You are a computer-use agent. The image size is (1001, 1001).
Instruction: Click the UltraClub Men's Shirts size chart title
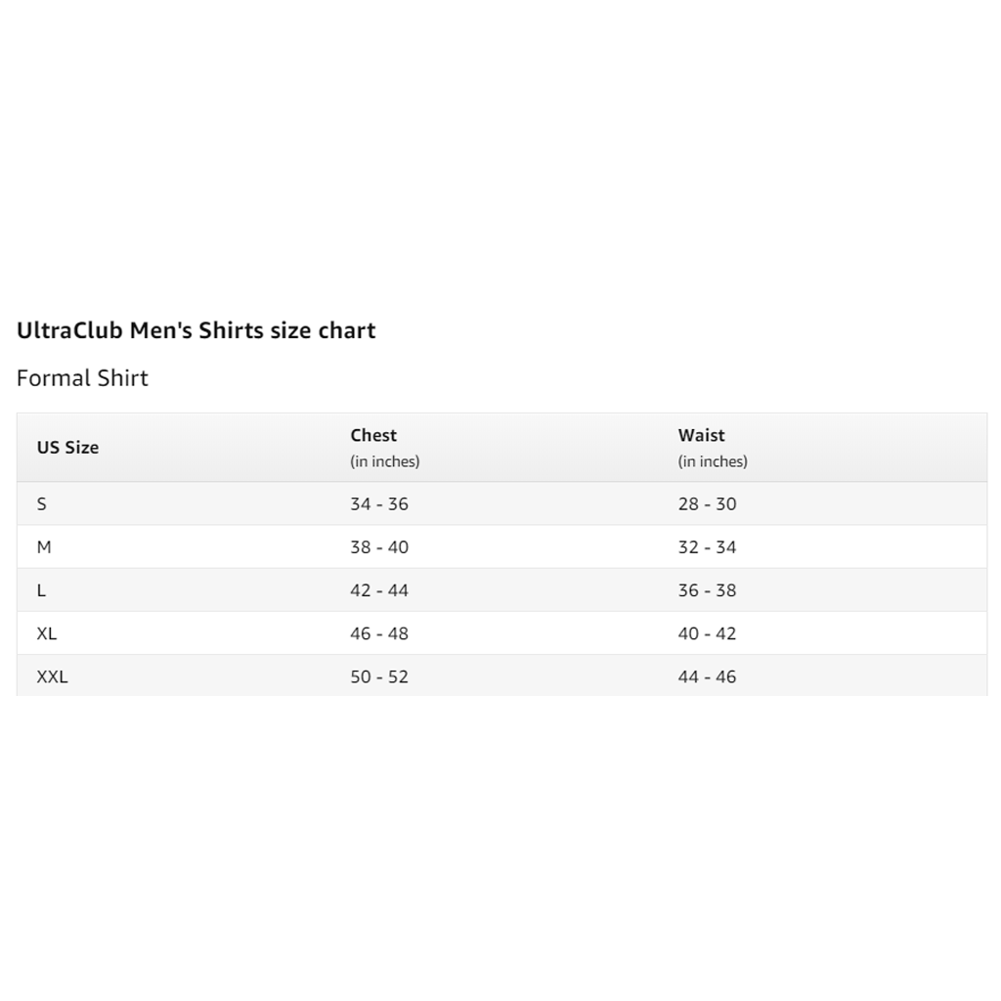196,330
